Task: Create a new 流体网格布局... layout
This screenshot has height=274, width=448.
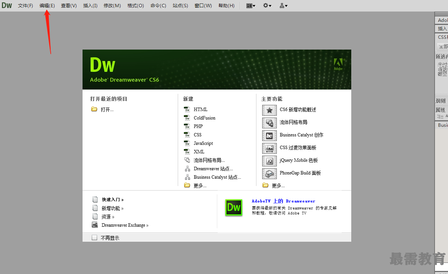Action: tap(209, 160)
